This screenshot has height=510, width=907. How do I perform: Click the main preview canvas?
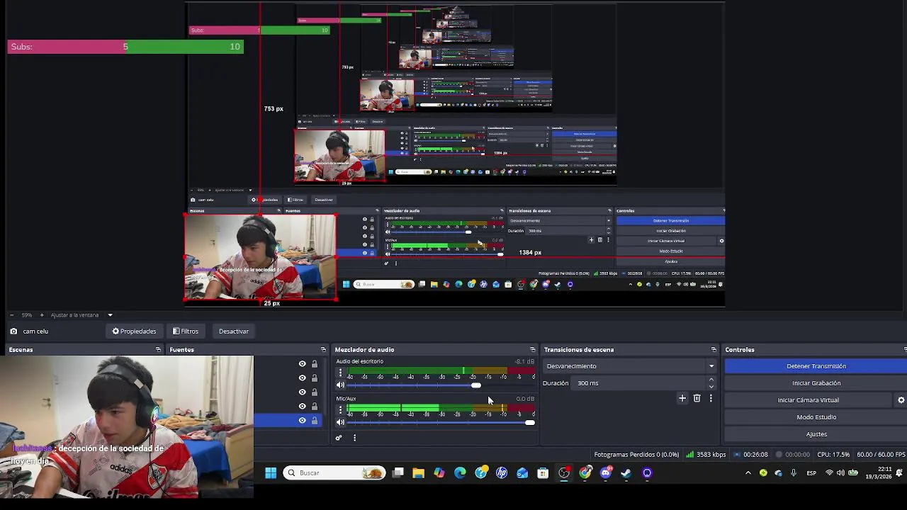(453, 154)
